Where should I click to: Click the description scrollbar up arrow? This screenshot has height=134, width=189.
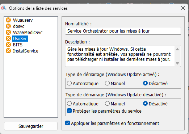(177, 49)
